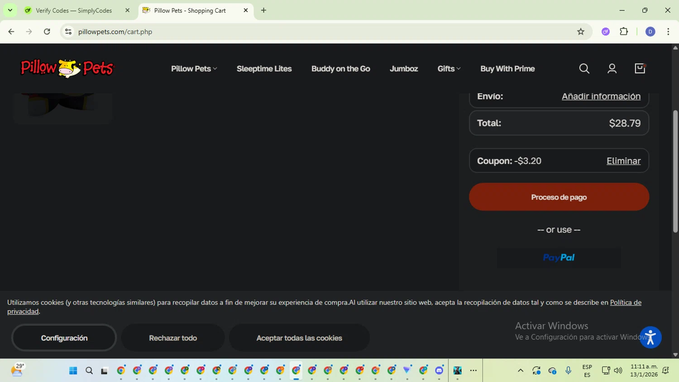679x382 pixels.
Task: Open taskbar overflow three dots
Action: coord(473,371)
